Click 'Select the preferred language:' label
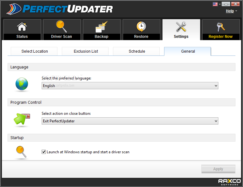 (66, 78)
